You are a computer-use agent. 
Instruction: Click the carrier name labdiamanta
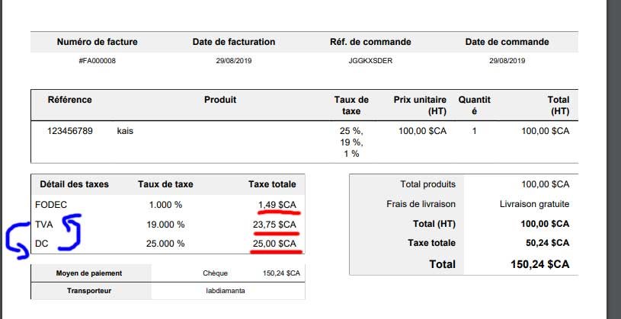tap(226, 291)
